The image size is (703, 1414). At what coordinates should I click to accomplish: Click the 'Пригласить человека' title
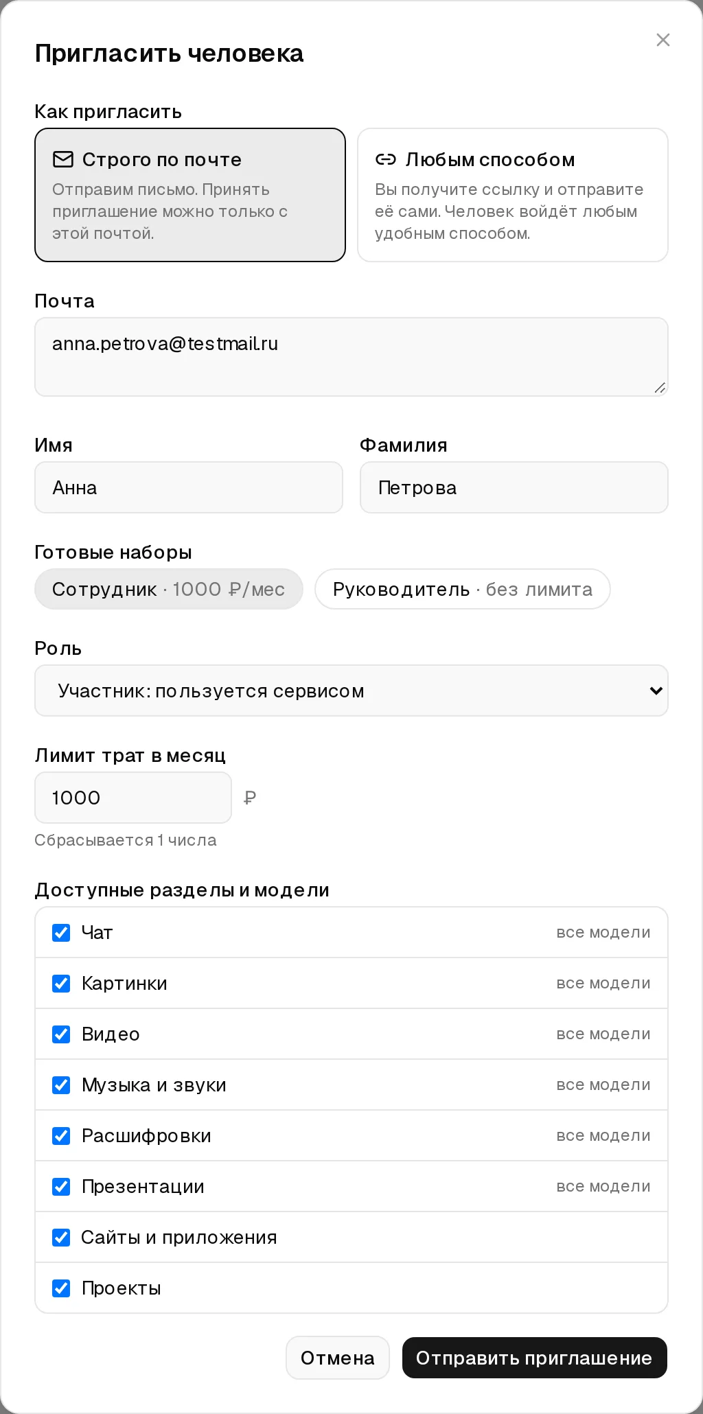pos(169,54)
